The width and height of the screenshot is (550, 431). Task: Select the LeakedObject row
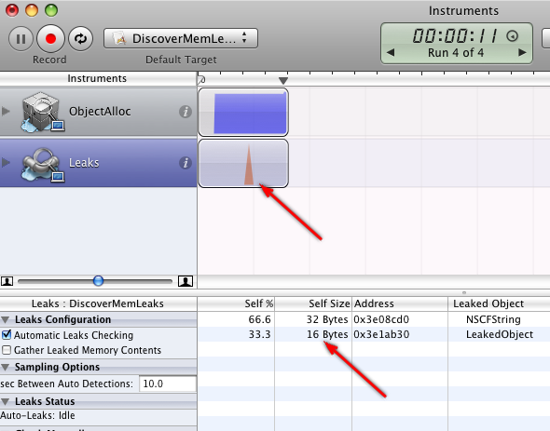[x=374, y=334]
